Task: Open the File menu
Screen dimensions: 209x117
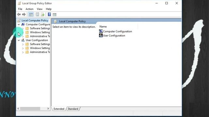Action: click(x=20, y=9)
